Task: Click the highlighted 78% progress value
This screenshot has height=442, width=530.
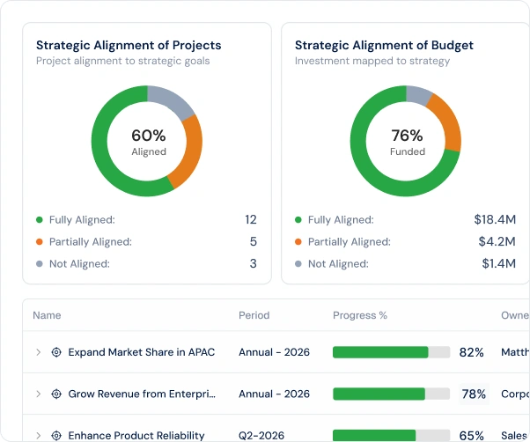Action: point(474,394)
